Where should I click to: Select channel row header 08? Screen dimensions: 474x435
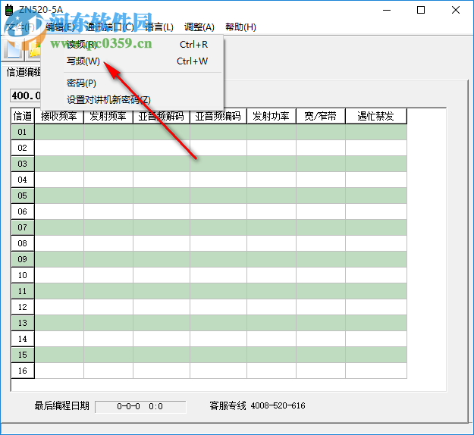pyautogui.click(x=23, y=243)
